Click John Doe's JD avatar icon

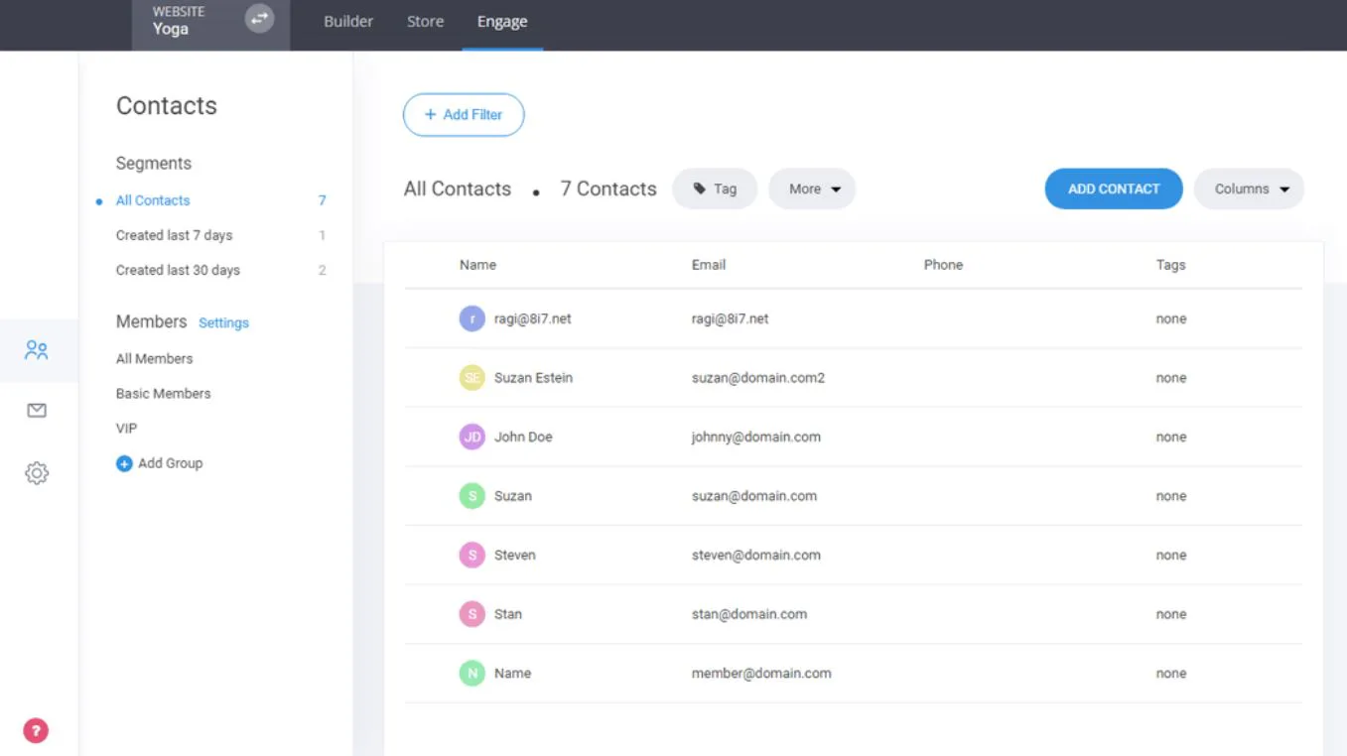coord(471,437)
